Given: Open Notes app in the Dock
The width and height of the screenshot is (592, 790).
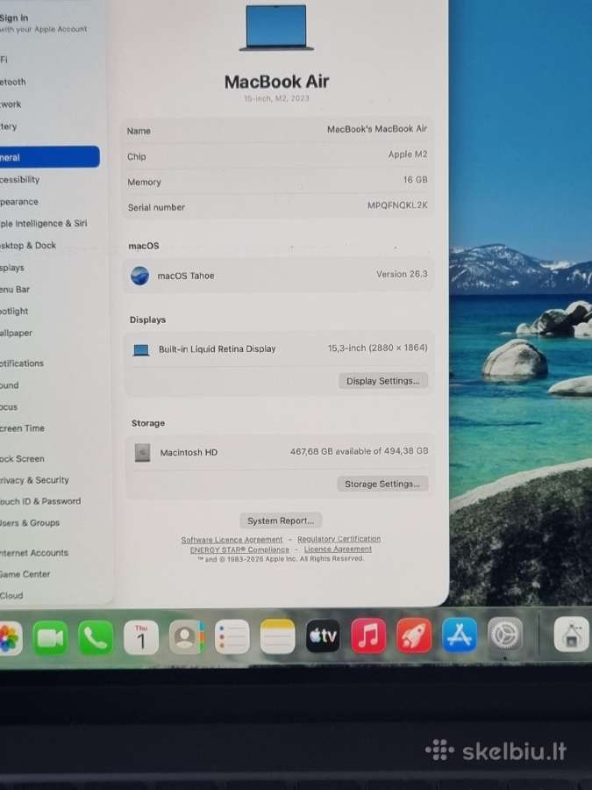Looking at the screenshot, I should coord(277,637).
